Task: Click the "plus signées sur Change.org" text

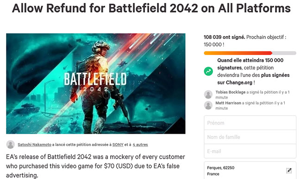Action: coord(253,79)
